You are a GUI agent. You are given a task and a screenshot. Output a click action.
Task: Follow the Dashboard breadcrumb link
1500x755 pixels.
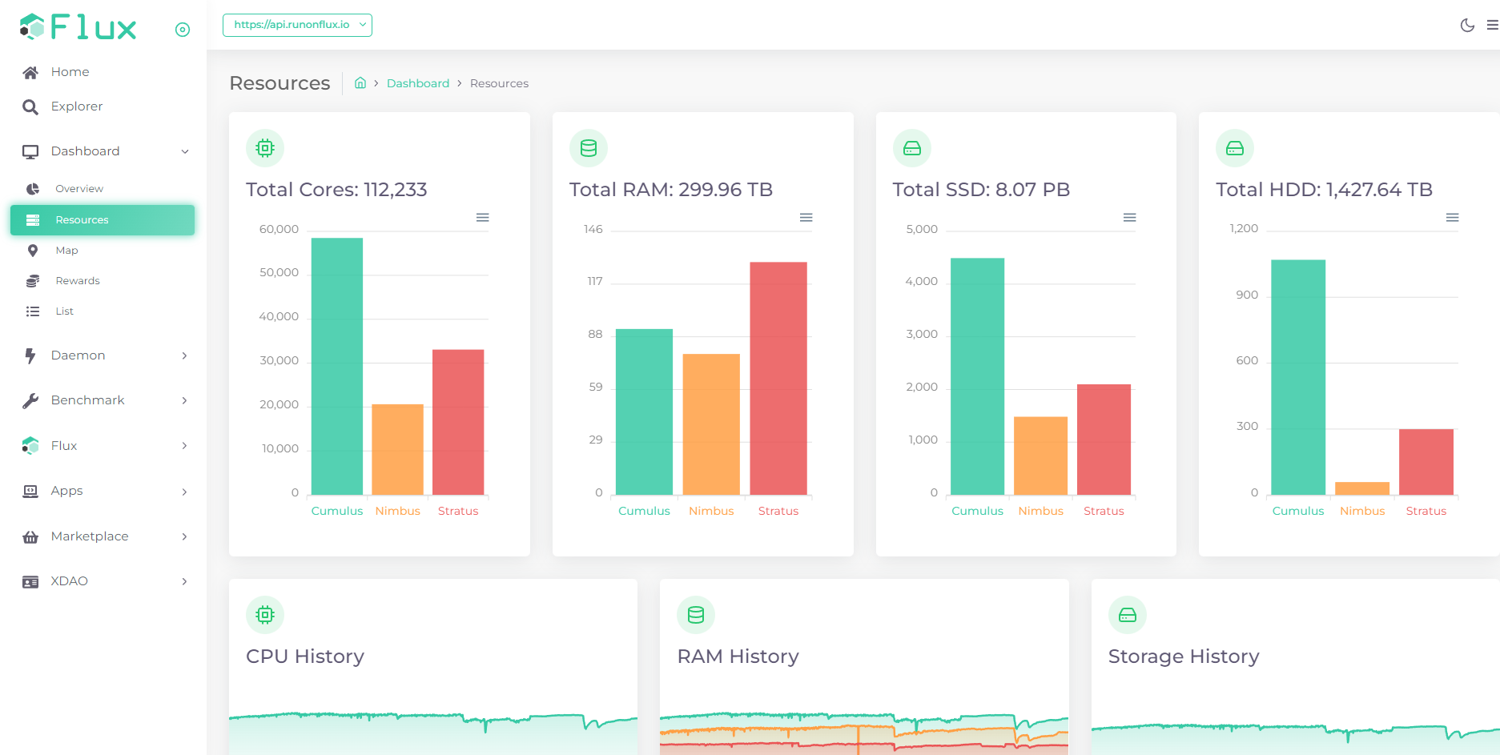coord(418,83)
